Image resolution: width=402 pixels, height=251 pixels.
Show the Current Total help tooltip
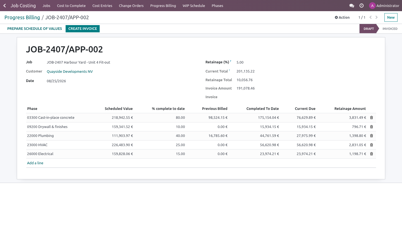[229, 70]
